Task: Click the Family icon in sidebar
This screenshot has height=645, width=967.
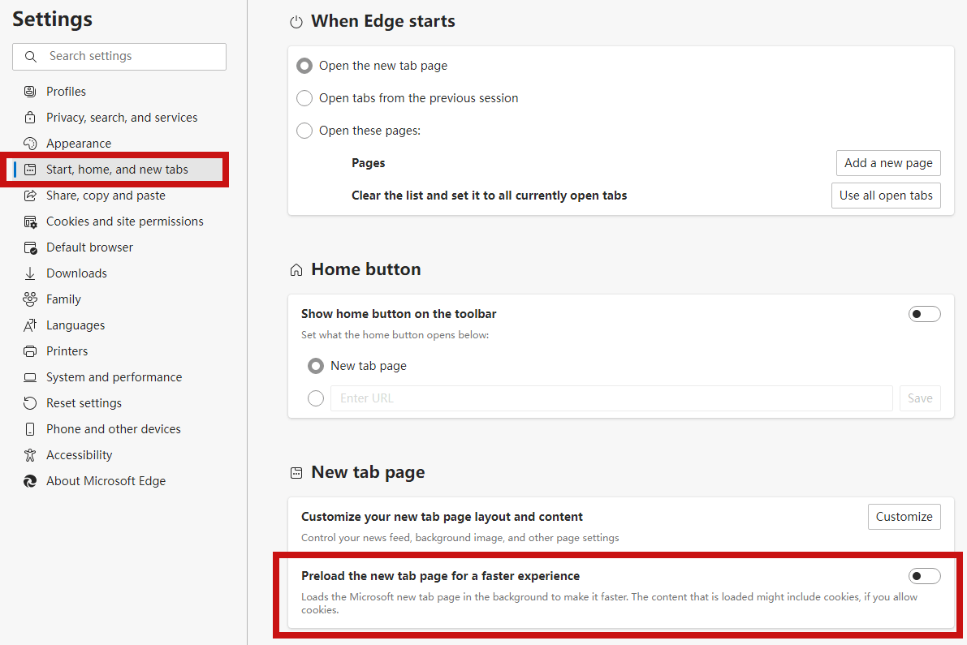Action: (x=29, y=299)
